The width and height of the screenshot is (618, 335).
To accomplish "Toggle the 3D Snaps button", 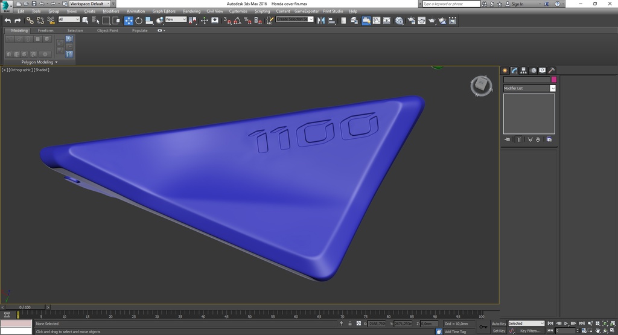I will point(228,21).
